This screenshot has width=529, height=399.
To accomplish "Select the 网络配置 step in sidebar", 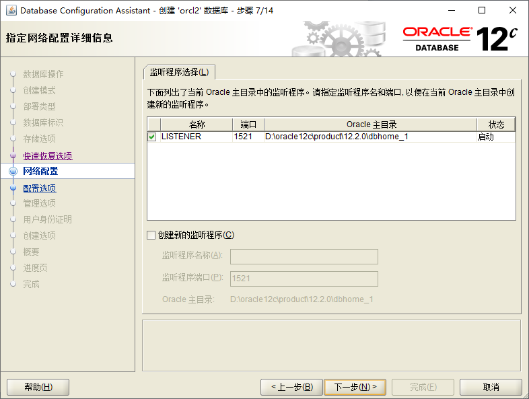I will pyautogui.click(x=40, y=172).
